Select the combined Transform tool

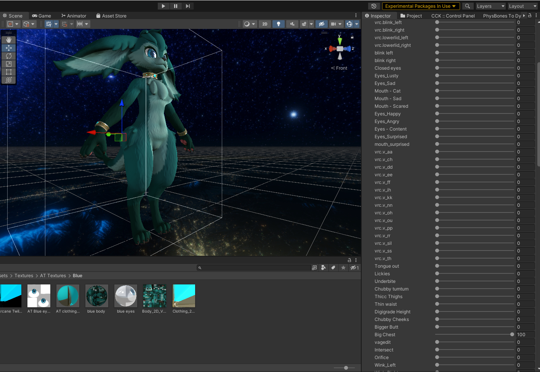(9, 80)
